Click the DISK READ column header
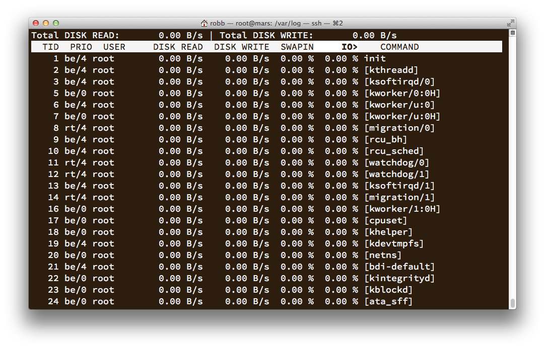 click(x=178, y=47)
